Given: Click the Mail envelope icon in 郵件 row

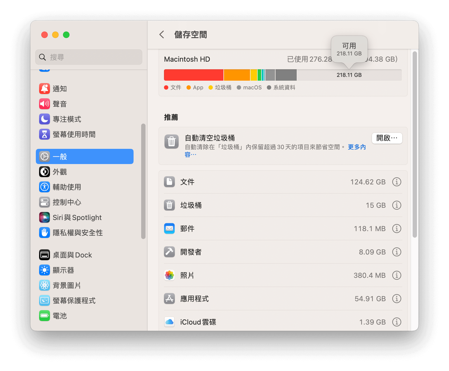Looking at the screenshot, I should (x=169, y=228).
